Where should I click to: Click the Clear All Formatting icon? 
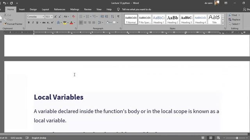point(73,16)
